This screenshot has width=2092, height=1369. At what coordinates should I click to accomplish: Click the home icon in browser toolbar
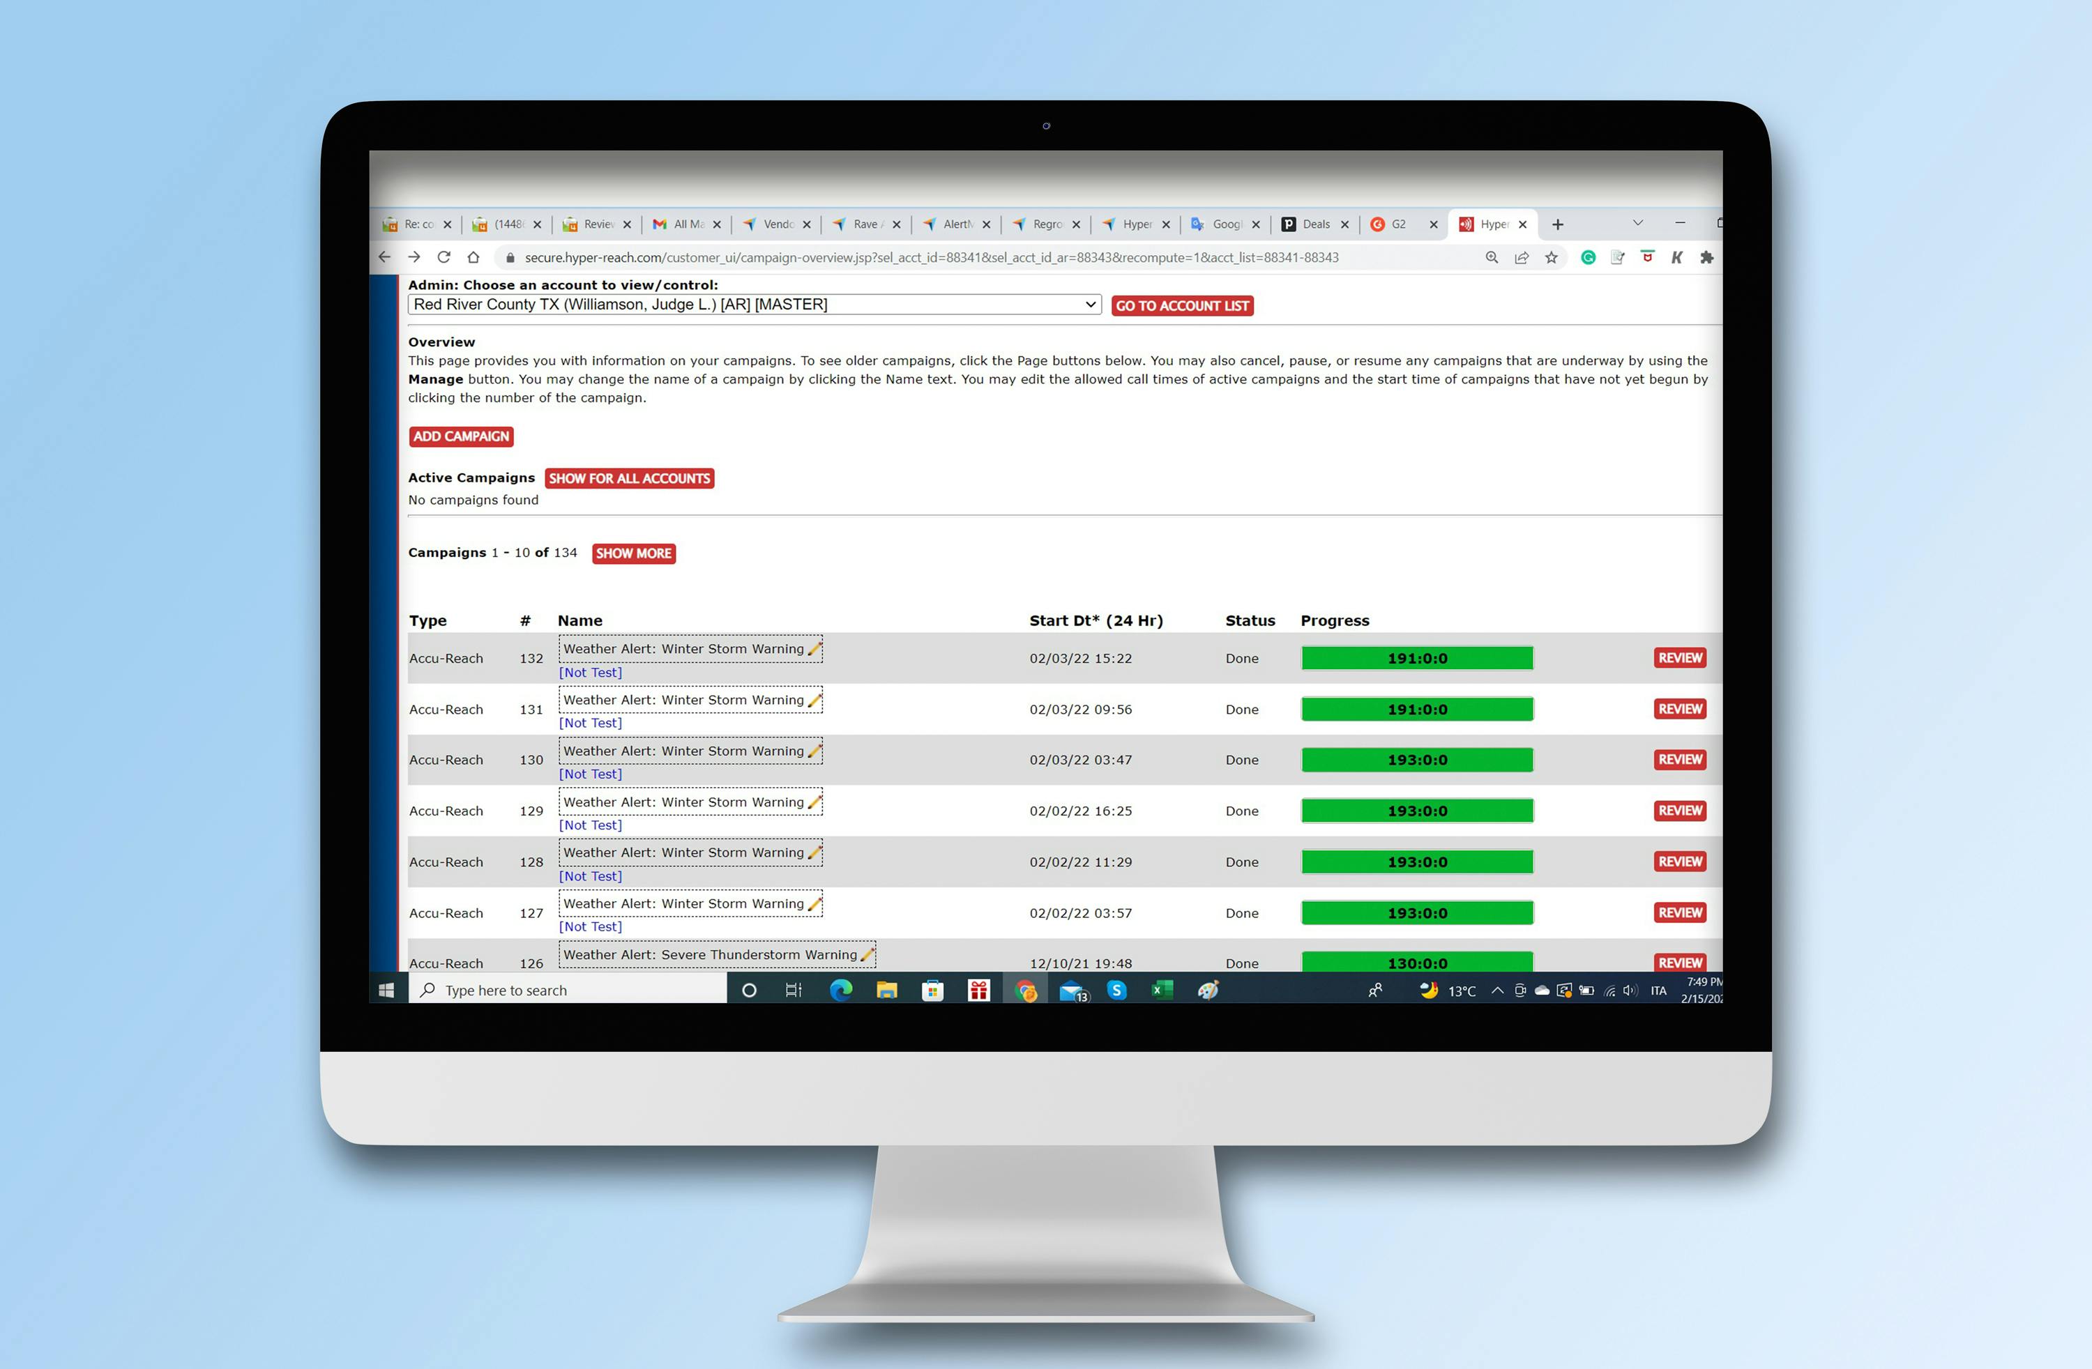[x=473, y=257]
